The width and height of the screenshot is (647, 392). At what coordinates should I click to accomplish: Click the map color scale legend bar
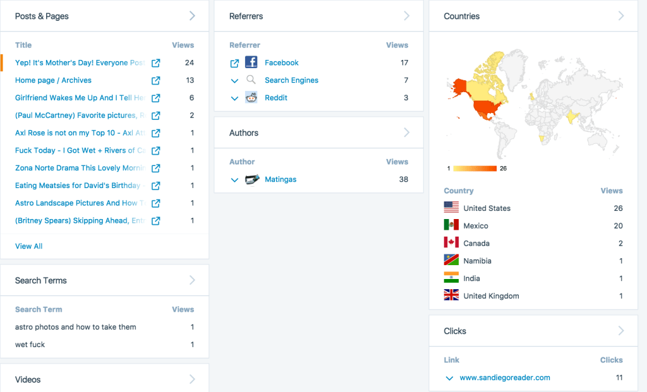474,169
